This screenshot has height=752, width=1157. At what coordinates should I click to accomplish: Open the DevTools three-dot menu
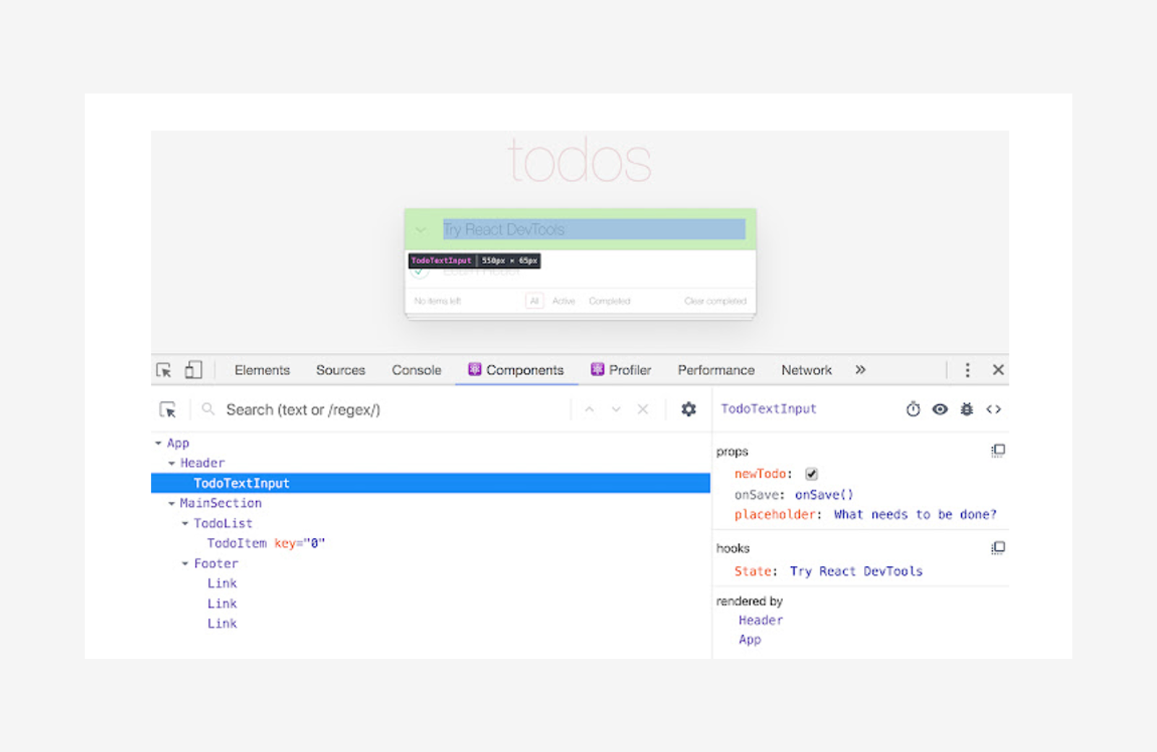click(968, 369)
